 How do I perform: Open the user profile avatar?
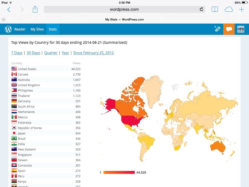241,29
